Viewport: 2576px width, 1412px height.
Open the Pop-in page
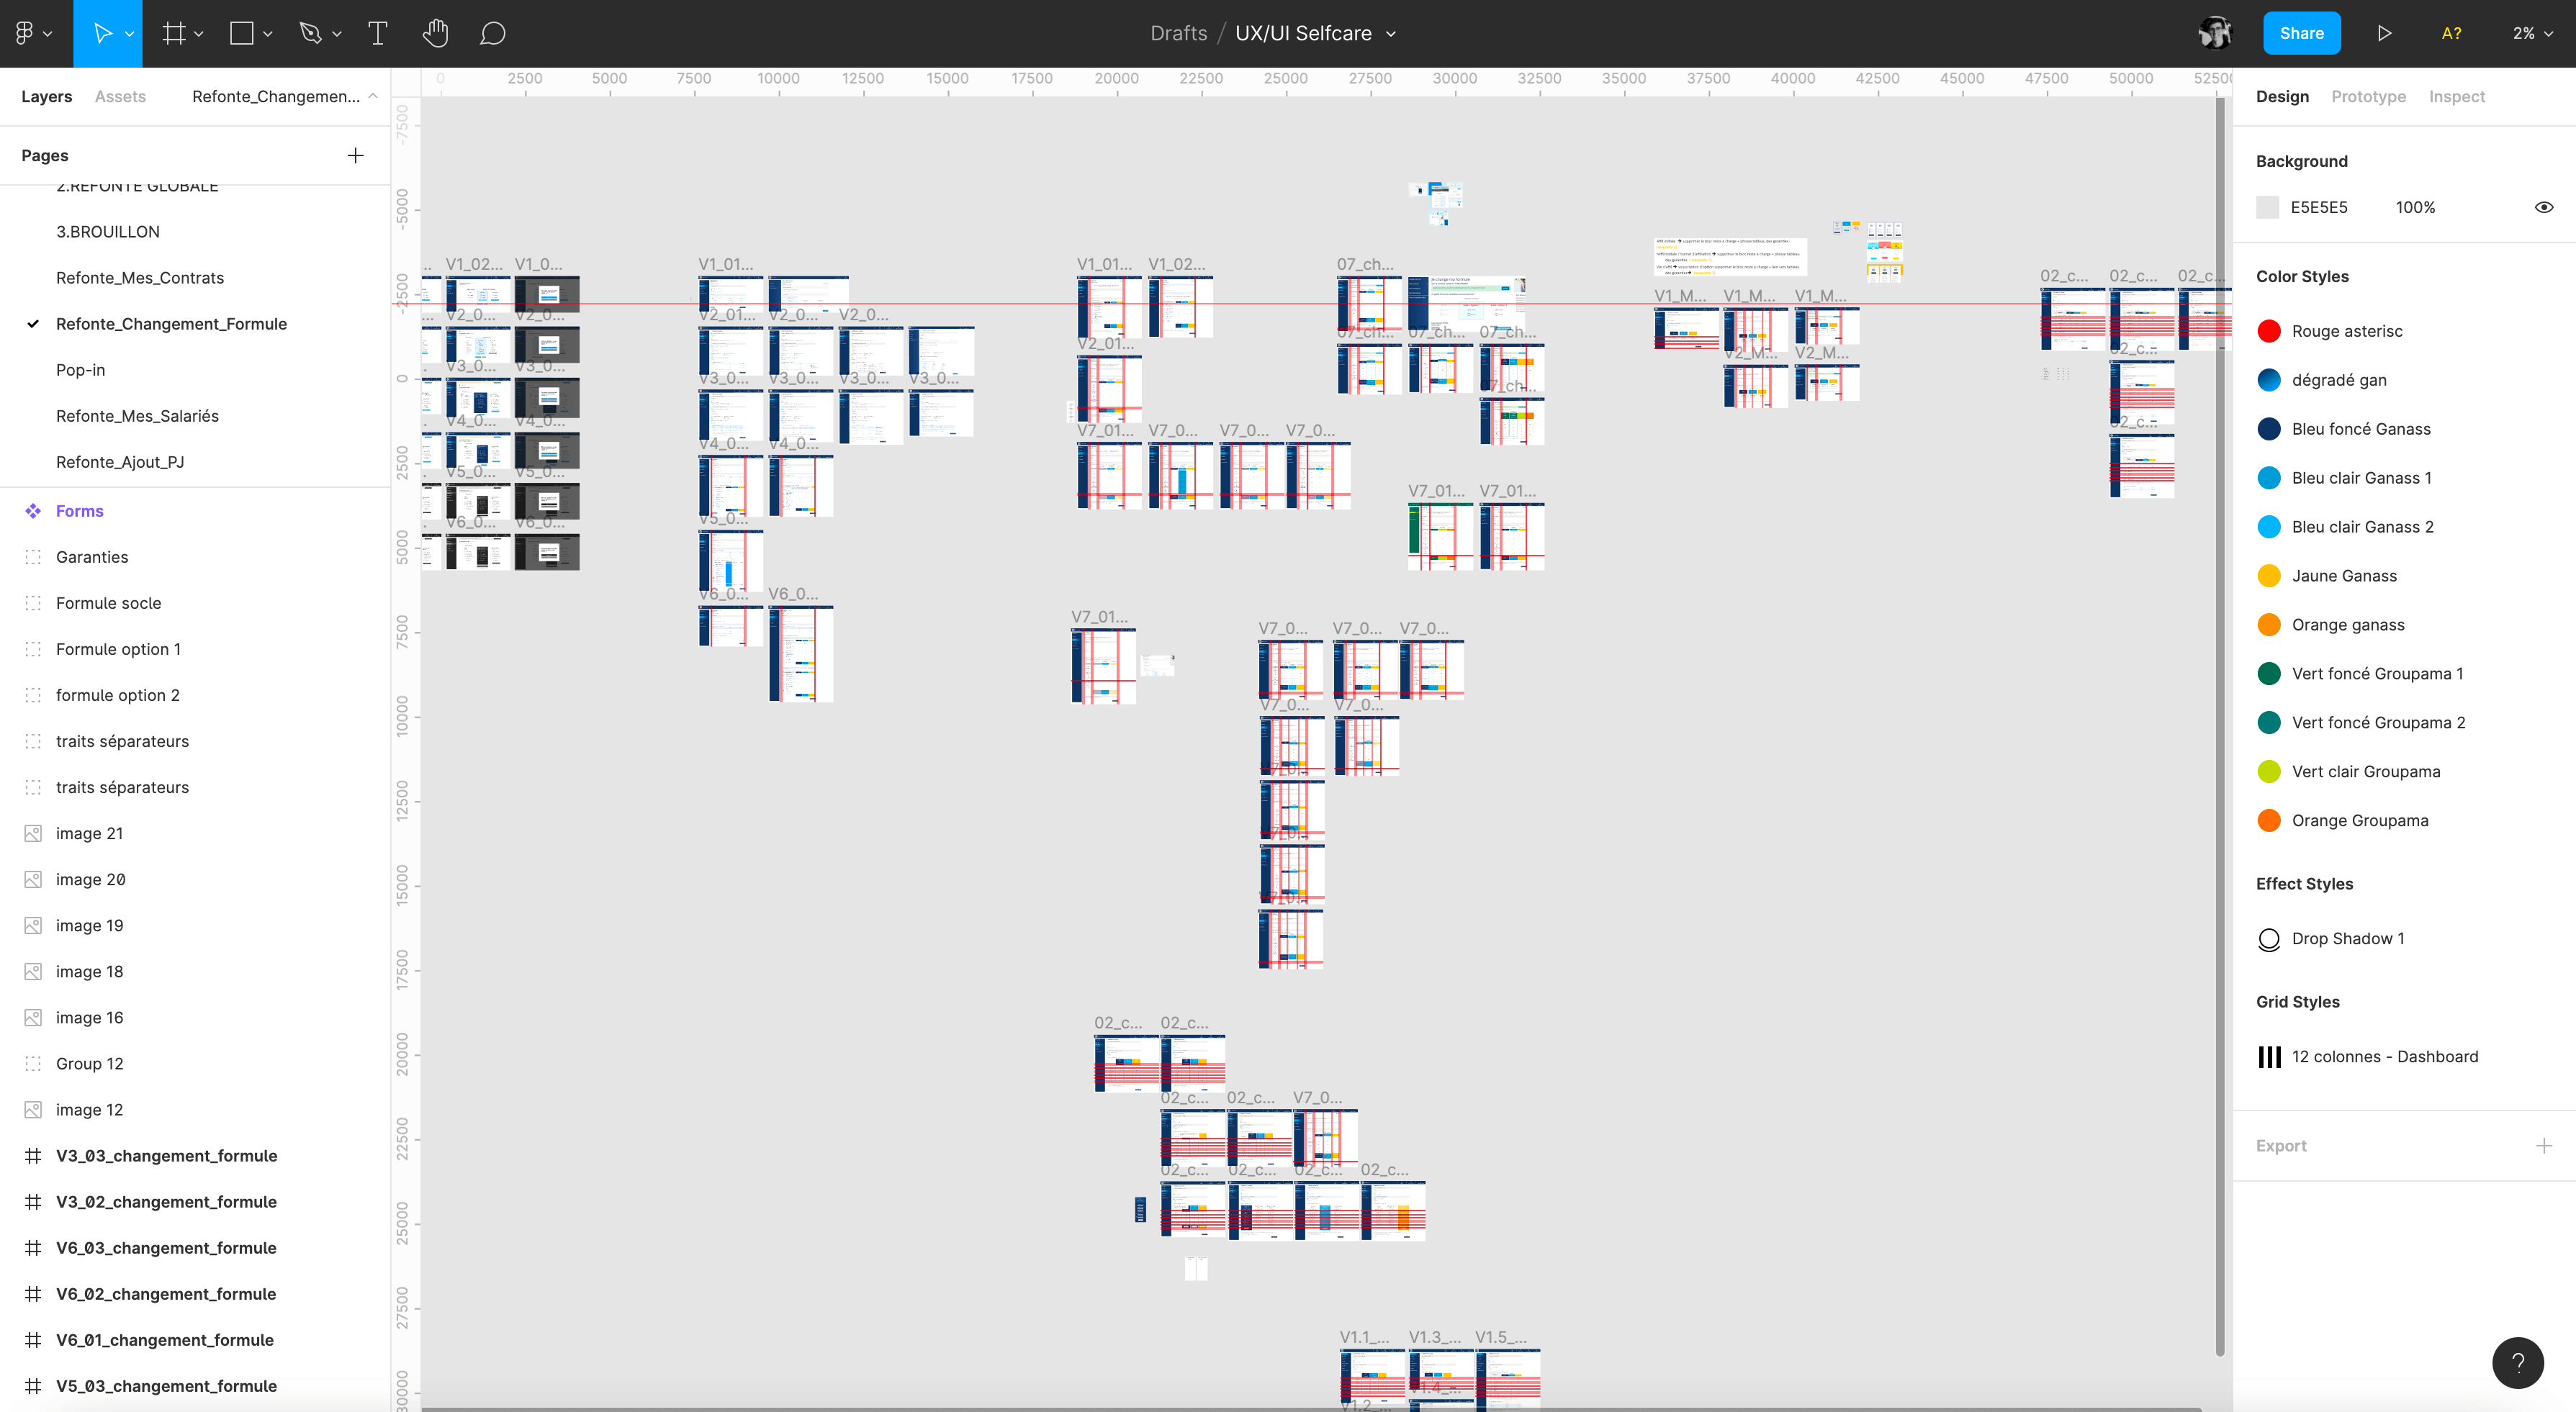(80, 370)
